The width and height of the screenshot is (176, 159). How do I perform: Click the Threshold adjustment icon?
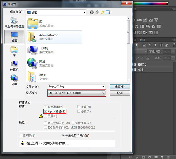(145, 33)
